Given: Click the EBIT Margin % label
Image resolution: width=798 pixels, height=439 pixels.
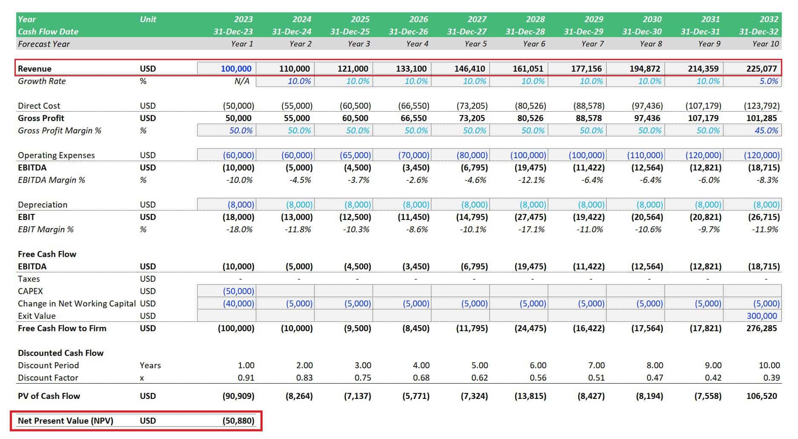Looking at the screenshot, I should point(46,229).
